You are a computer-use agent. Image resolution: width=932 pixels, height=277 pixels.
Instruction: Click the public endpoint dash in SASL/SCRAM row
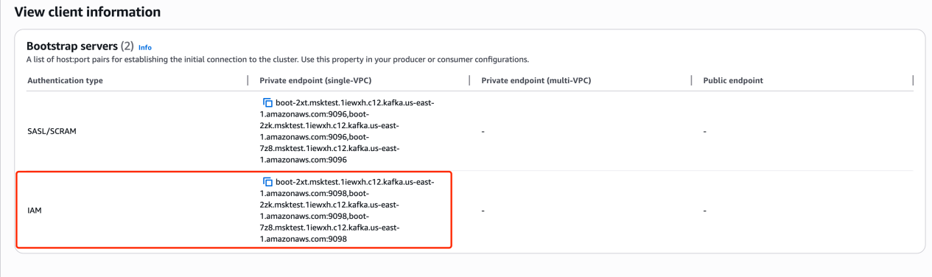click(x=705, y=131)
